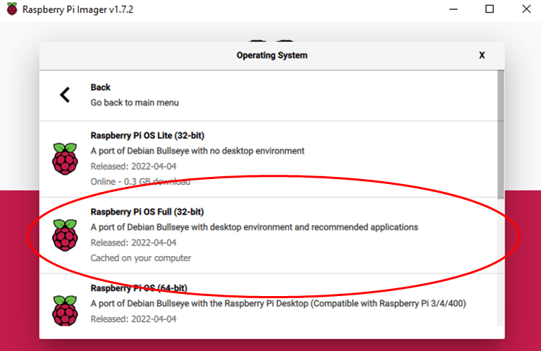Viewport: 541px width, 351px height.
Task: Click the Full OS "recommended applications" description
Action: 254,227
